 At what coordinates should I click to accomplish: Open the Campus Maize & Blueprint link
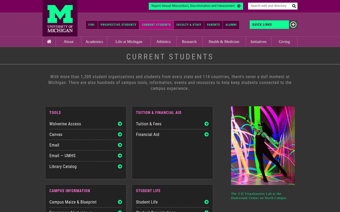pos(73,202)
